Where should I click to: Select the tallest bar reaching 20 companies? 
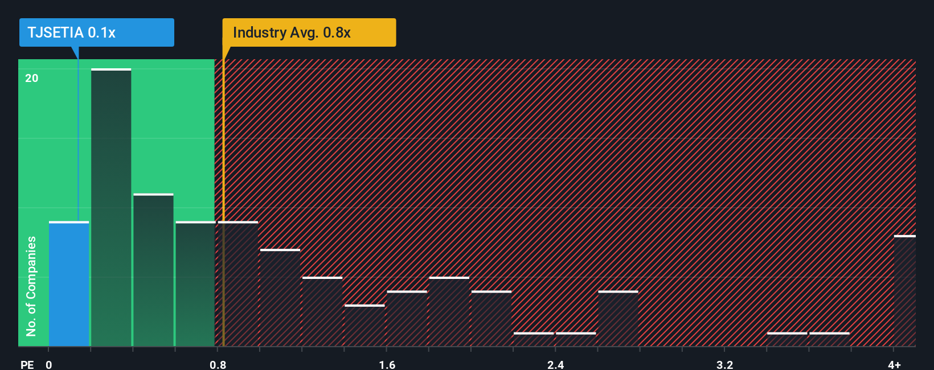(x=111, y=208)
